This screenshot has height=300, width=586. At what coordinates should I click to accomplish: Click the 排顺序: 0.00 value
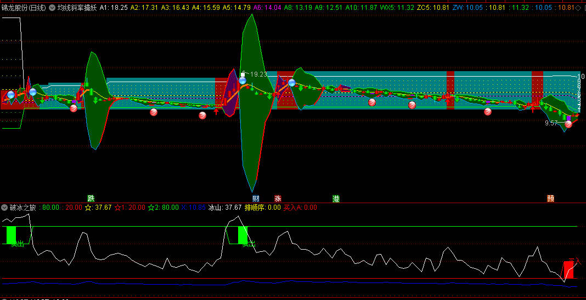coord(262,207)
